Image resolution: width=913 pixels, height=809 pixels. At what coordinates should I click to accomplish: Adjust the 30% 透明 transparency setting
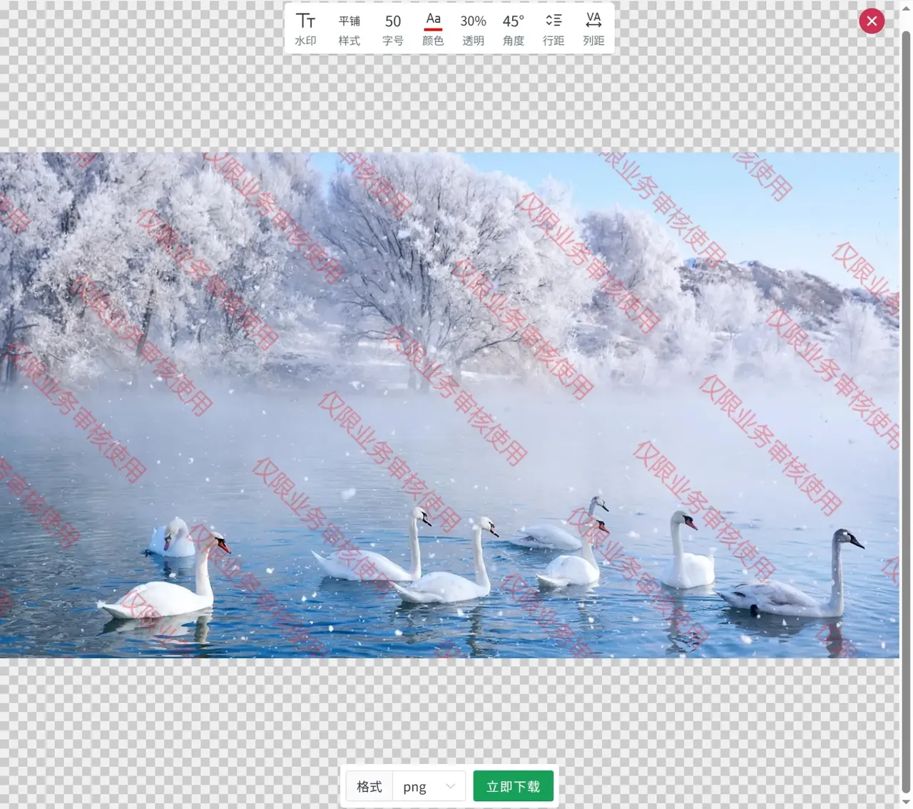pos(473,29)
